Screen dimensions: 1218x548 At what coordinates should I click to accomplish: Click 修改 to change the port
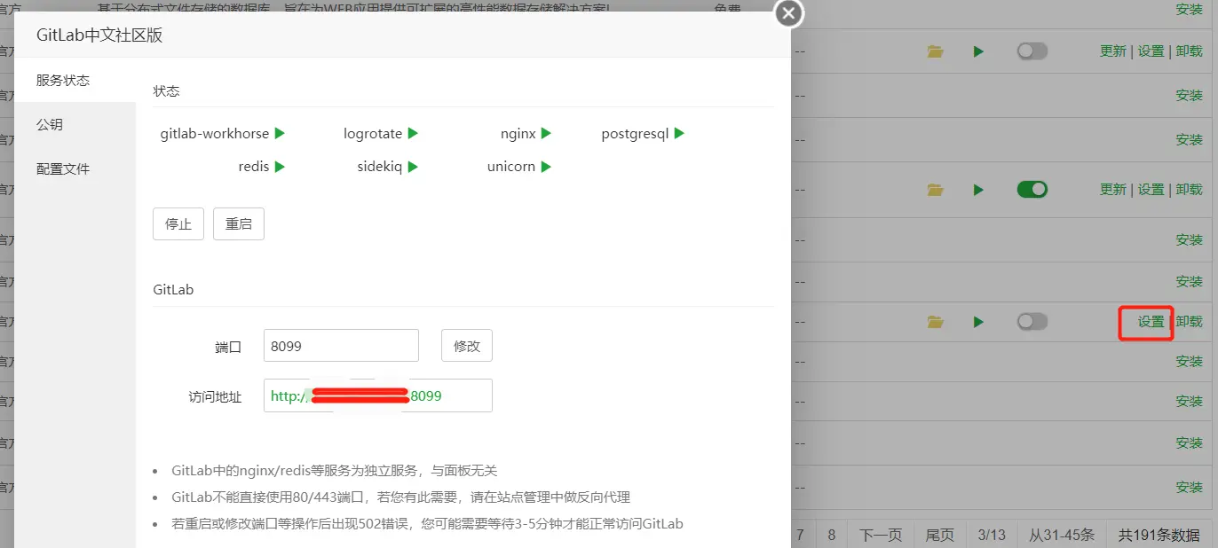coord(467,346)
